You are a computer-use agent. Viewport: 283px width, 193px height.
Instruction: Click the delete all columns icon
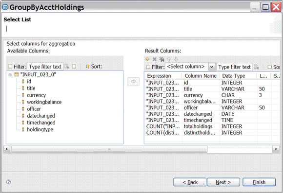[162, 59]
